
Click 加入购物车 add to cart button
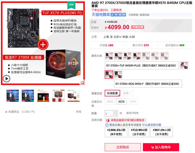pyautogui.click(x=161, y=147)
